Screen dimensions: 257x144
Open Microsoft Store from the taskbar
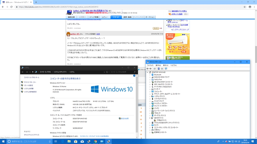(x=76, y=141)
